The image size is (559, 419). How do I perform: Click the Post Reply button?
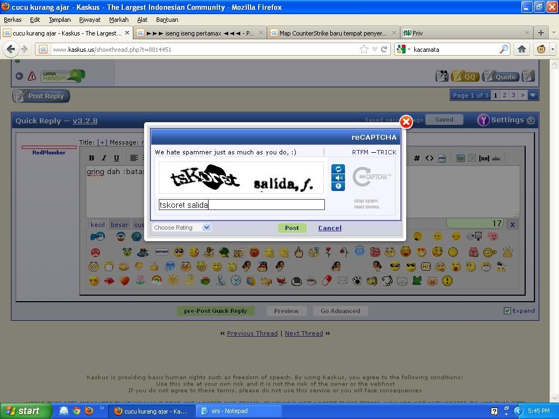[x=41, y=96]
